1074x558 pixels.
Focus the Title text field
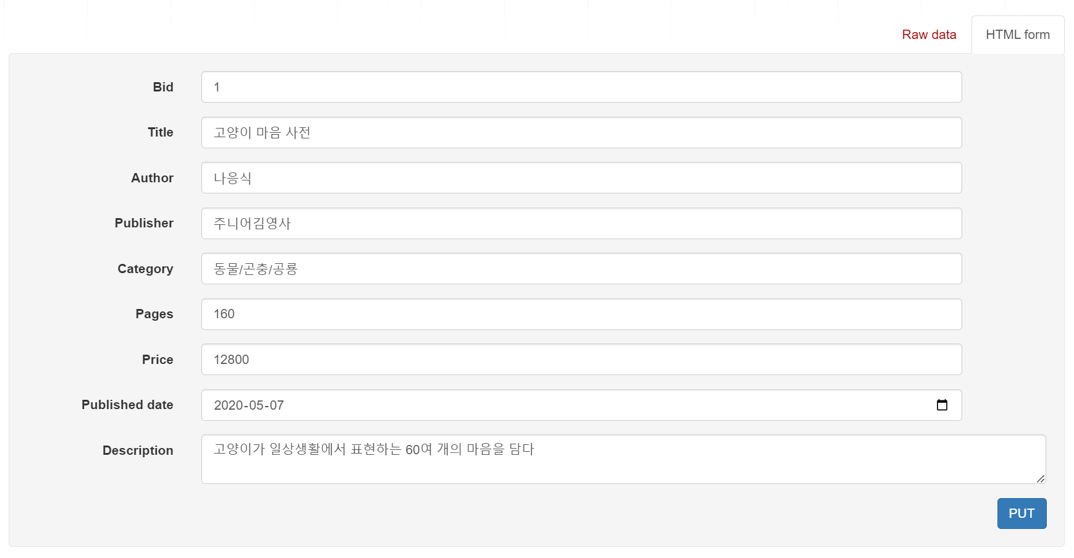581,132
